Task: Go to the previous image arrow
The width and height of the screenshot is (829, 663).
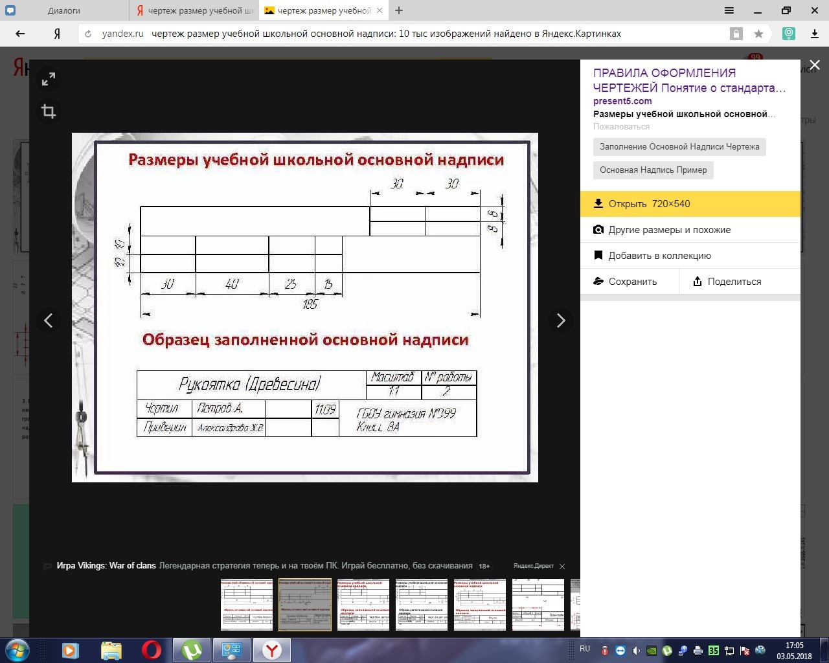Action: [49, 320]
